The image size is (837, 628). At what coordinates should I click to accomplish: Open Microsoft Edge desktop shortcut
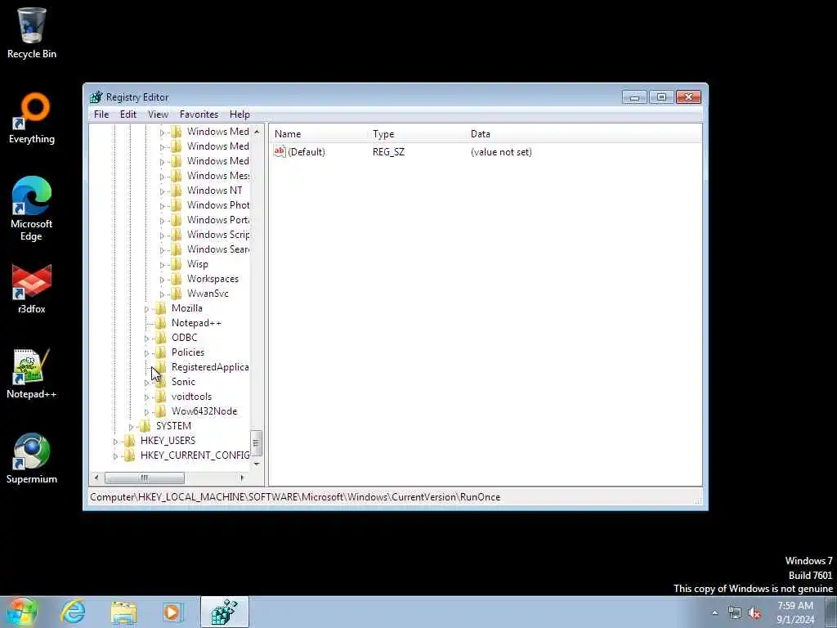pyautogui.click(x=32, y=209)
